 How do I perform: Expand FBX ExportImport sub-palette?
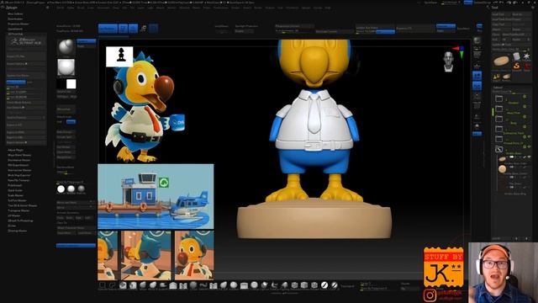pyautogui.click(x=18, y=165)
